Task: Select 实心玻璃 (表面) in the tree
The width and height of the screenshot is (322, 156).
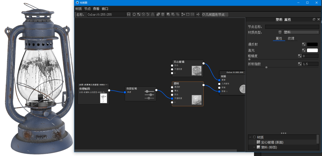Action: click(272, 142)
